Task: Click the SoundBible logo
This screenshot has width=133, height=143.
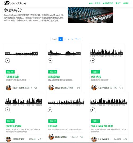Action: (x=15, y=3)
